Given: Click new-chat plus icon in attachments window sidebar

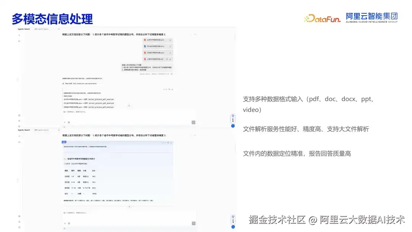Looking at the screenshot, I should tap(19, 35).
